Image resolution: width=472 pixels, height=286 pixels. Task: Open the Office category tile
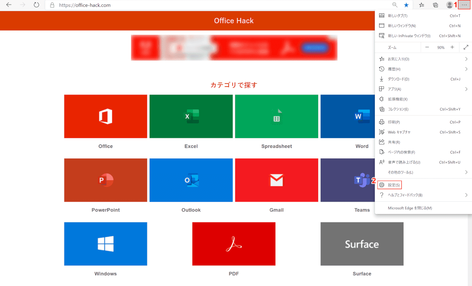click(105, 116)
